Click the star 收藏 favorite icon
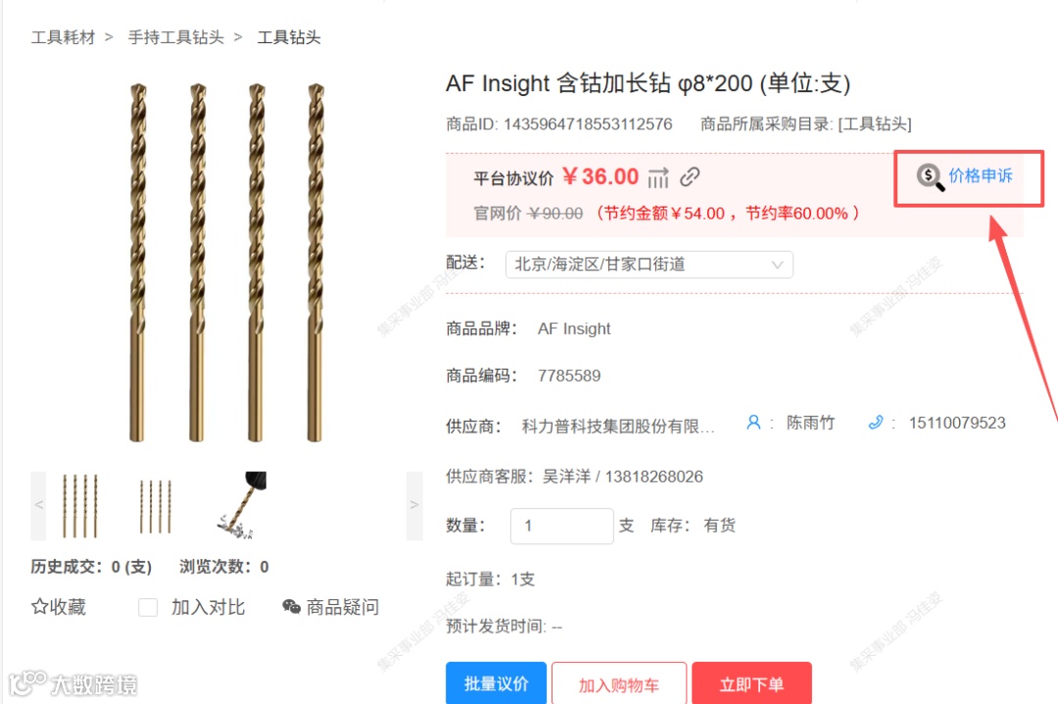Image resolution: width=1058 pixels, height=704 pixels. pos(40,606)
